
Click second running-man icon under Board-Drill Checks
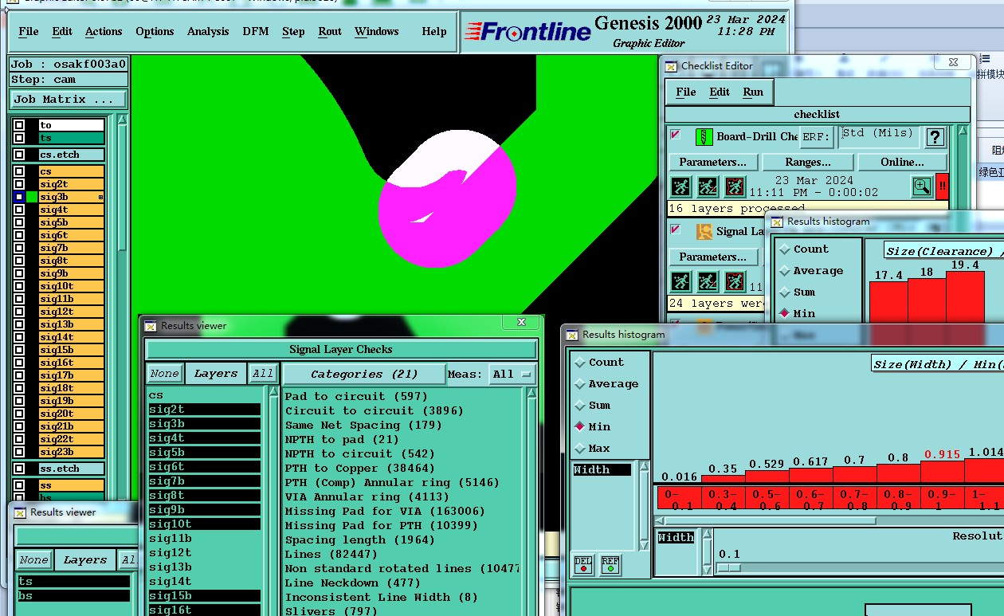(x=708, y=186)
